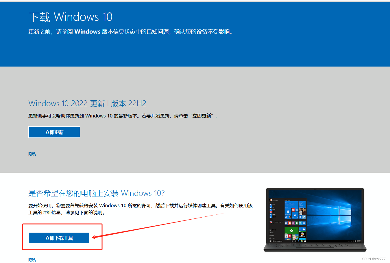Click the Skype tile in laptop image
Viewport: 390px width, 263px height.
click(x=300, y=223)
